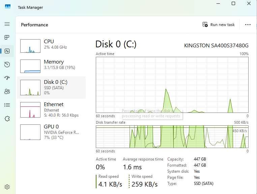Open the Services page icon
This screenshot has height=194, width=257.
[7, 118]
